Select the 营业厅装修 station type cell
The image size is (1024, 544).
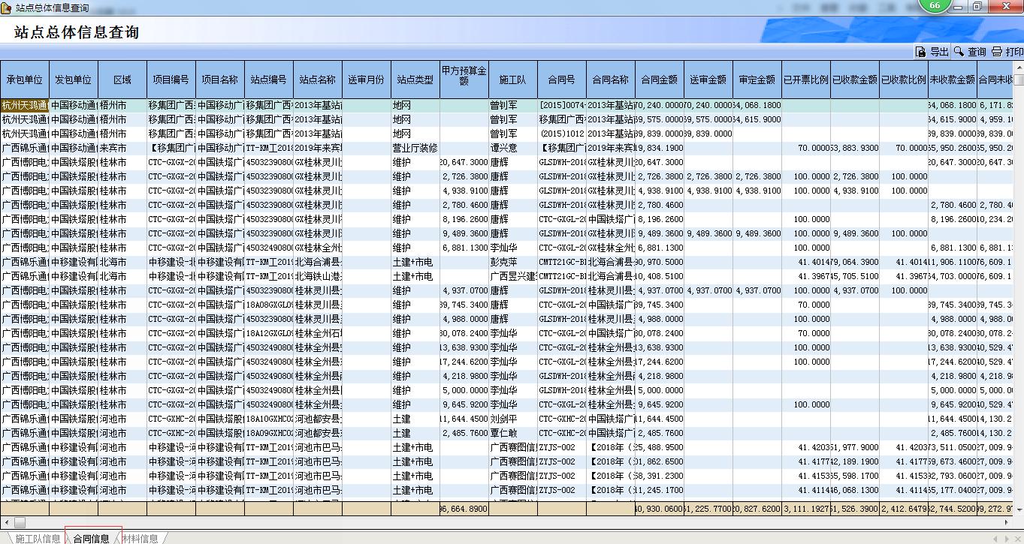point(415,149)
